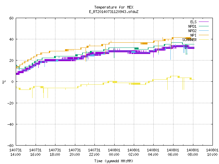
Task: Click the y-axis label -60
Action: tap(11, 146)
